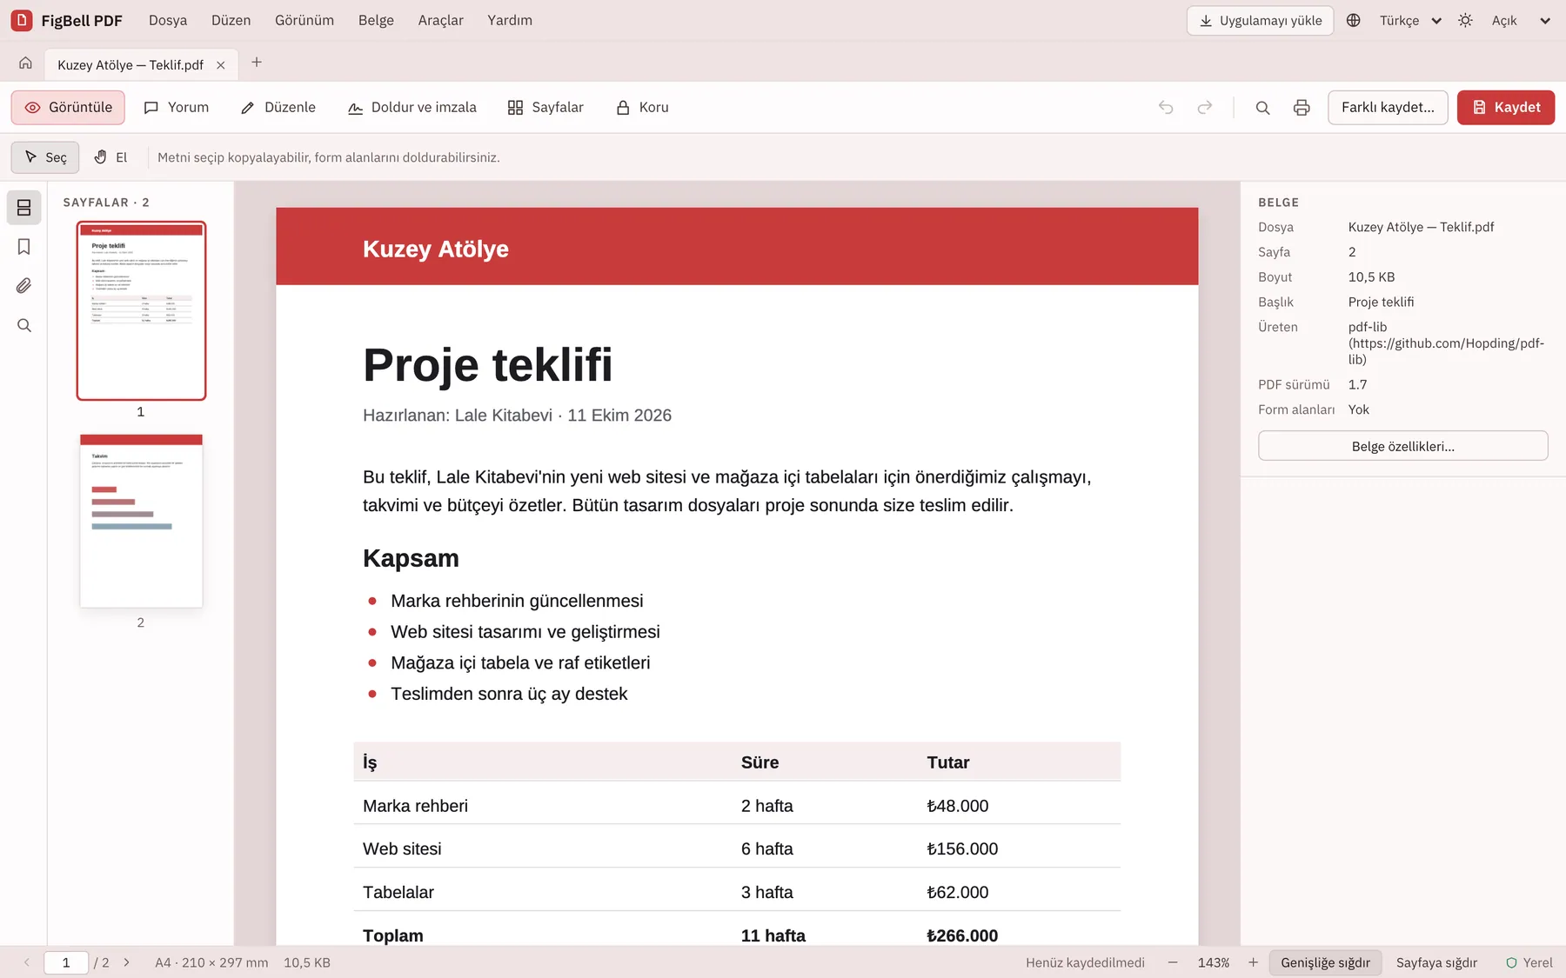Open the bookmarks sidebar panel
The width and height of the screenshot is (1566, 978).
point(23,247)
